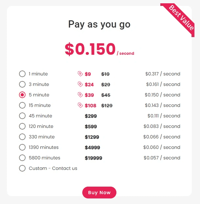Click discount tag icon beside $108 price

click(80, 105)
